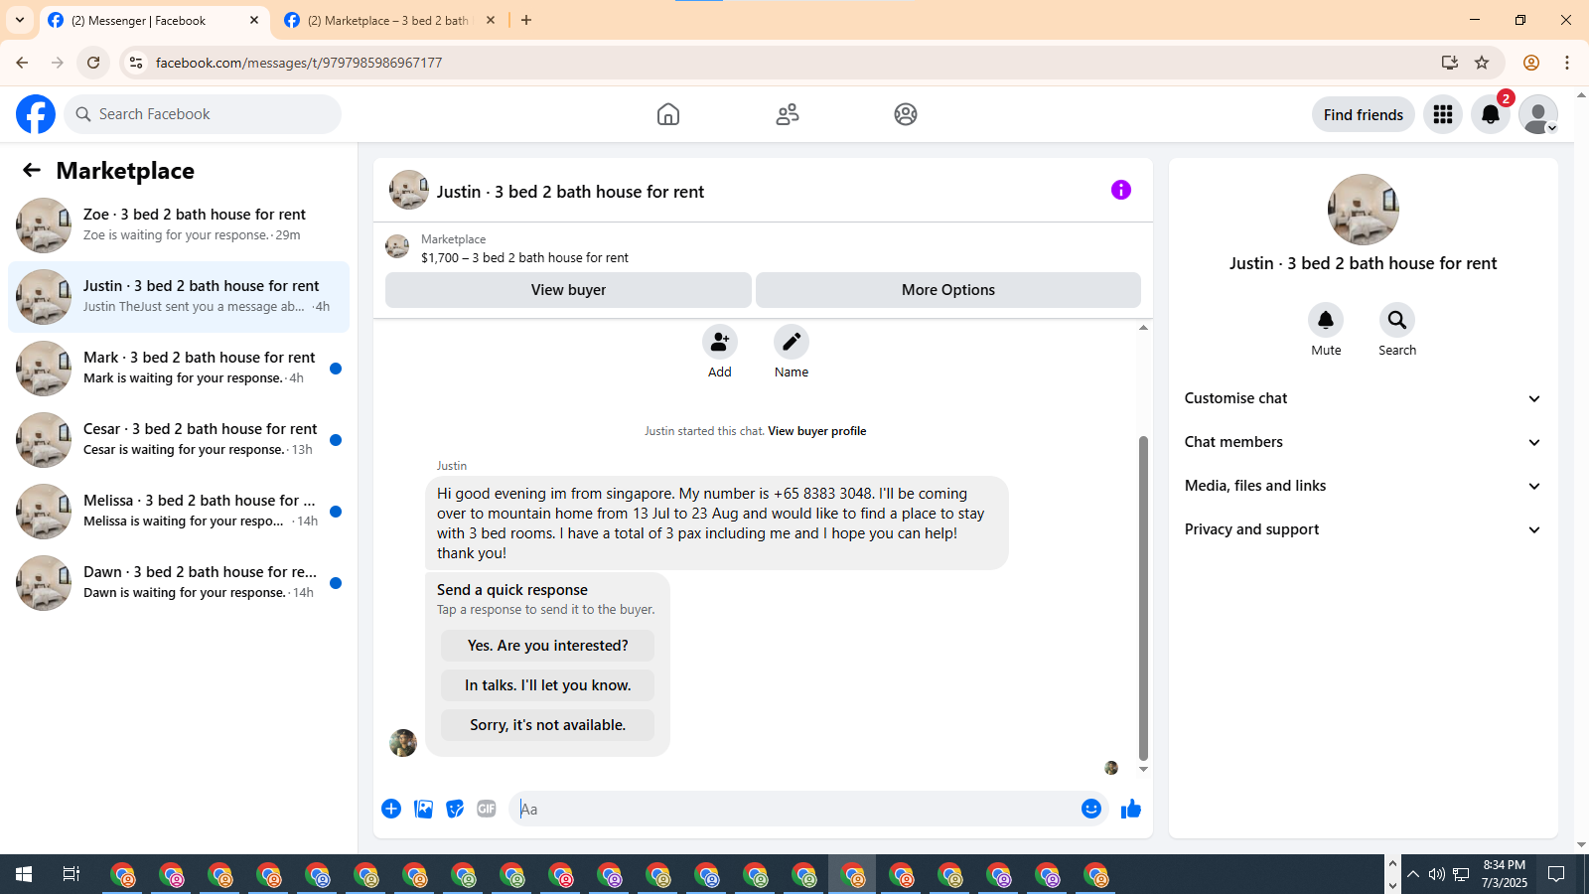Open volume control in system tray

click(x=1436, y=874)
